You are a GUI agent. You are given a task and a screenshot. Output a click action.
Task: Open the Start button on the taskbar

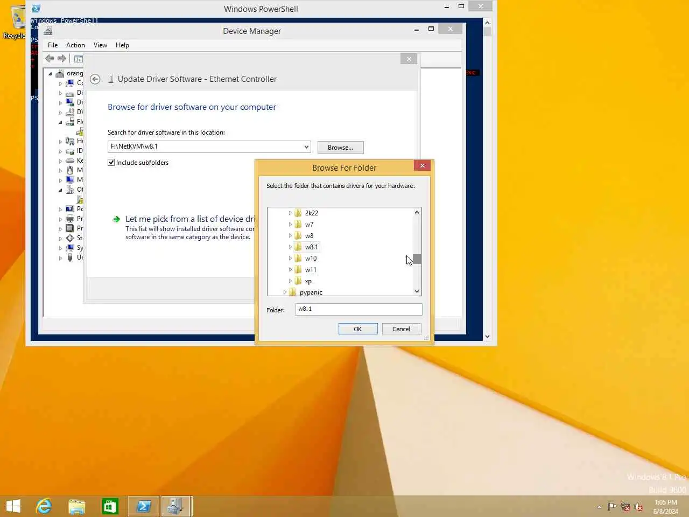click(13, 506)
